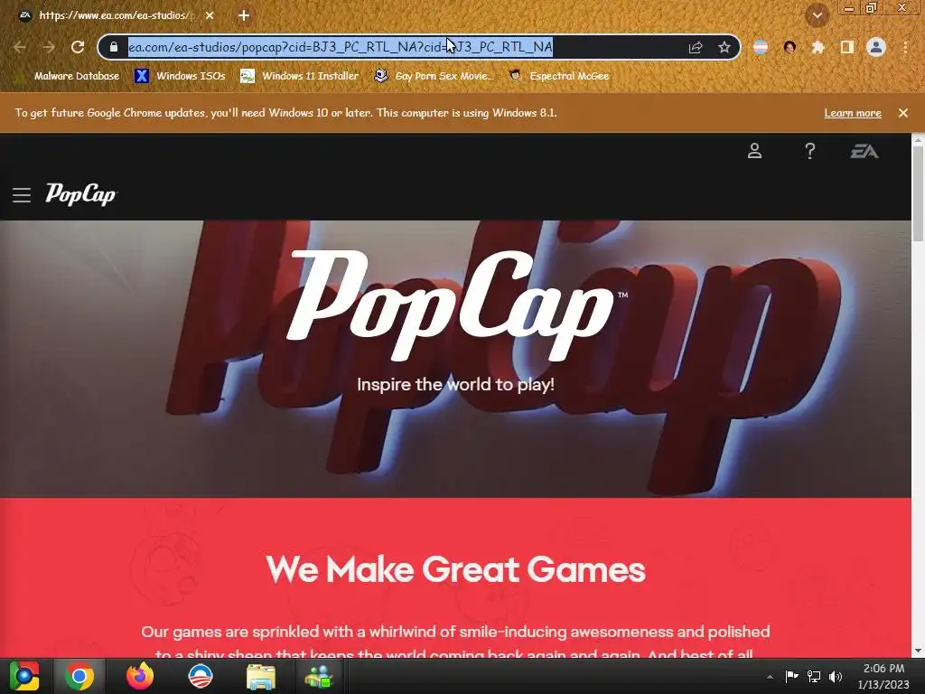Click the padlock site info icon

coord(114,47)
